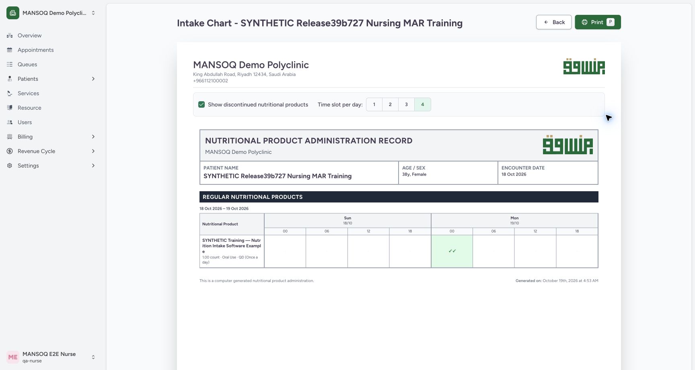Image resolution: width=695 pixels, height=370 pixels.
Task: Open Services in the sidebar
Action: tap(28, 93)
